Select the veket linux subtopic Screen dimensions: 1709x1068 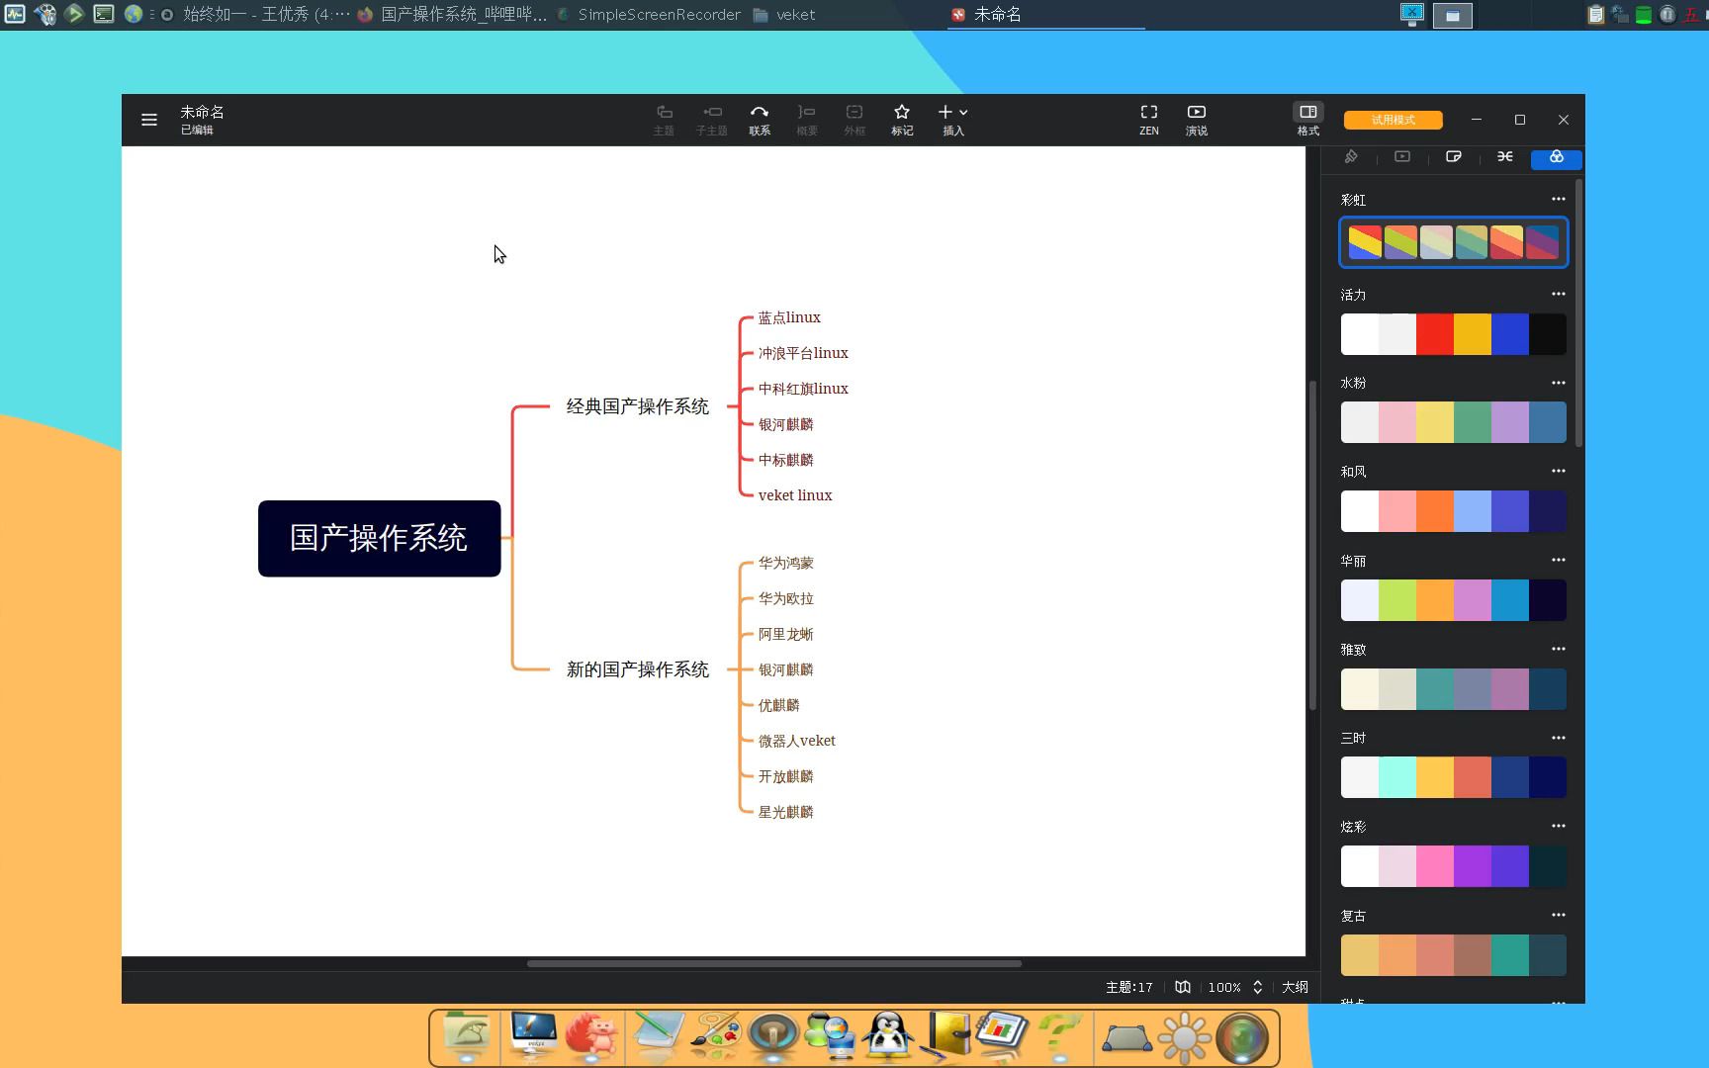[795, 495]
